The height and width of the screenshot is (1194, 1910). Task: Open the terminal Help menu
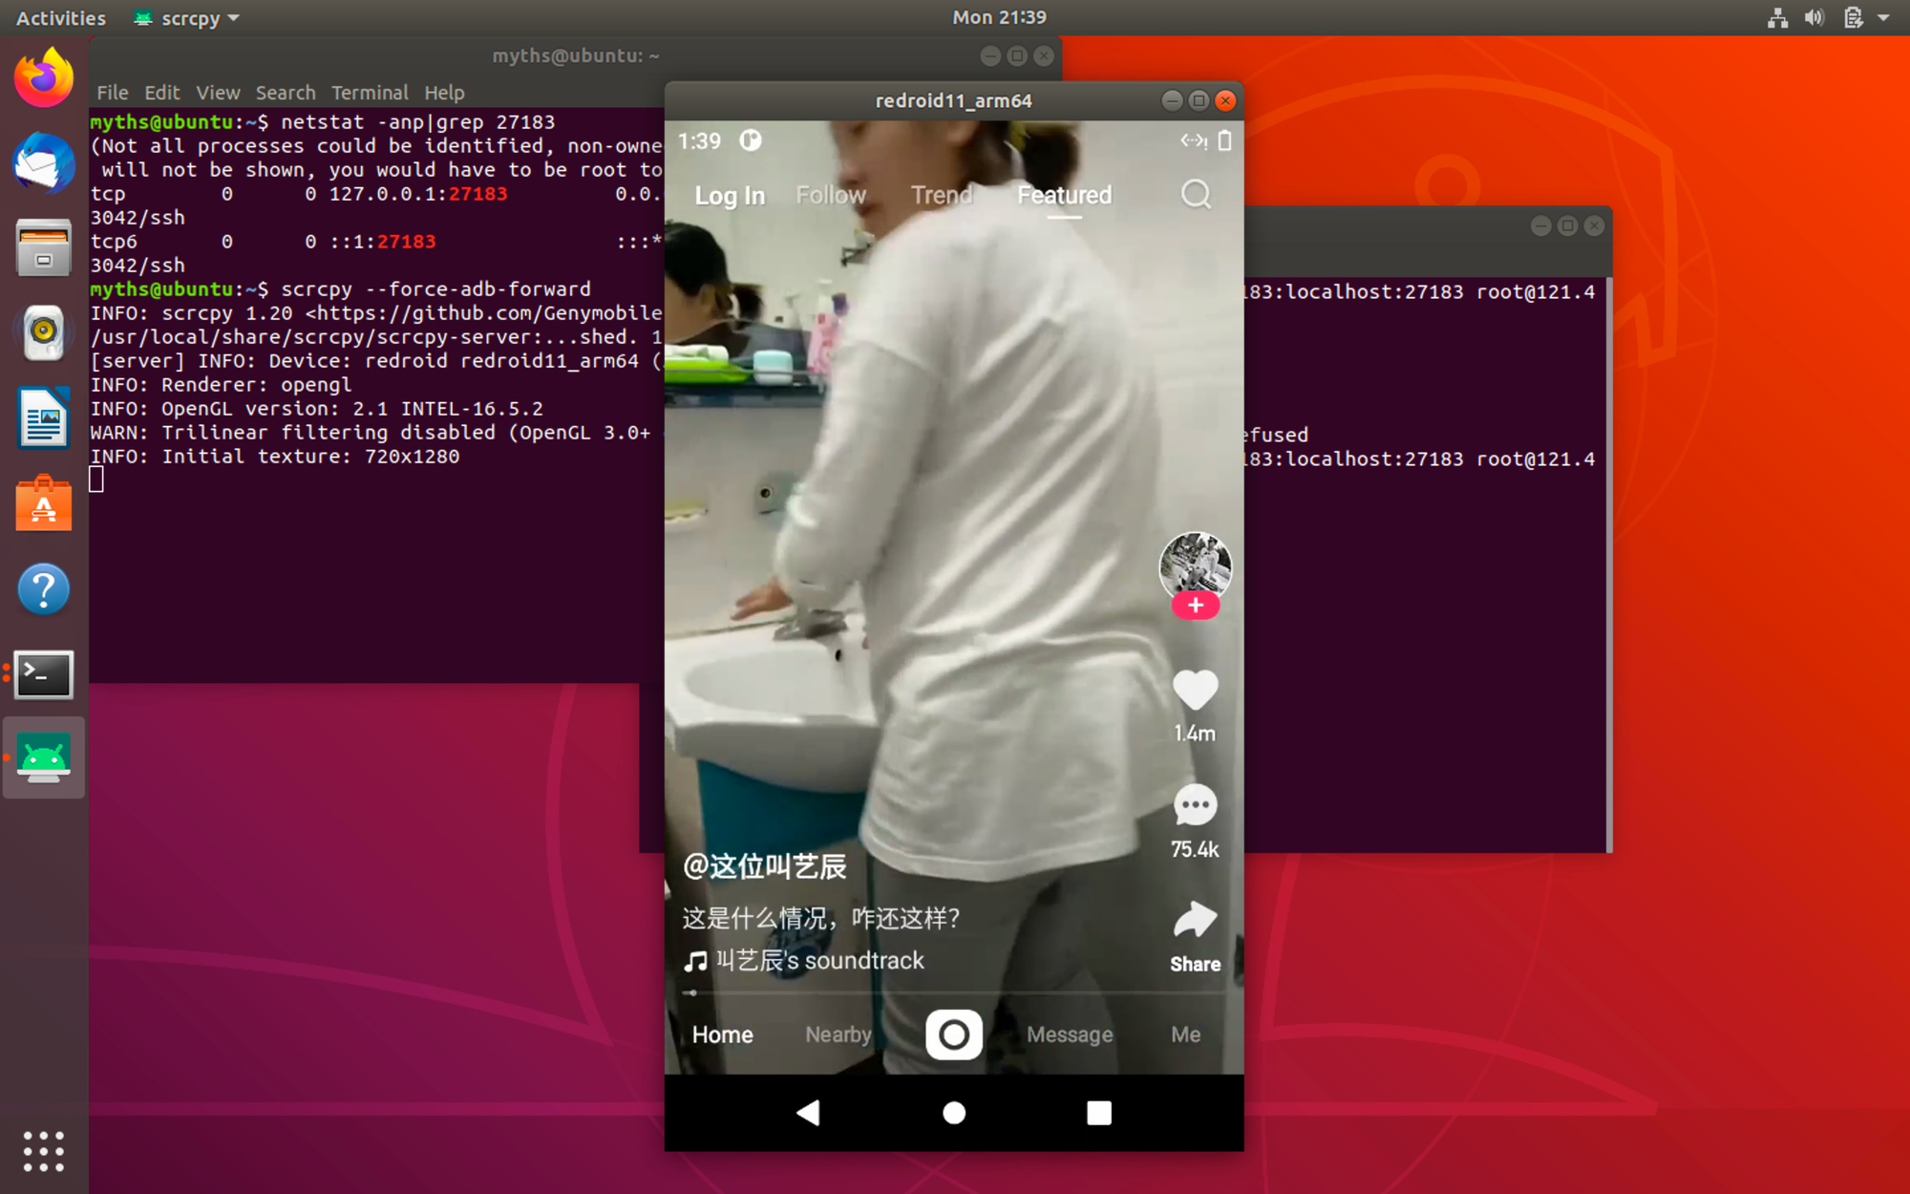[444, 93]
